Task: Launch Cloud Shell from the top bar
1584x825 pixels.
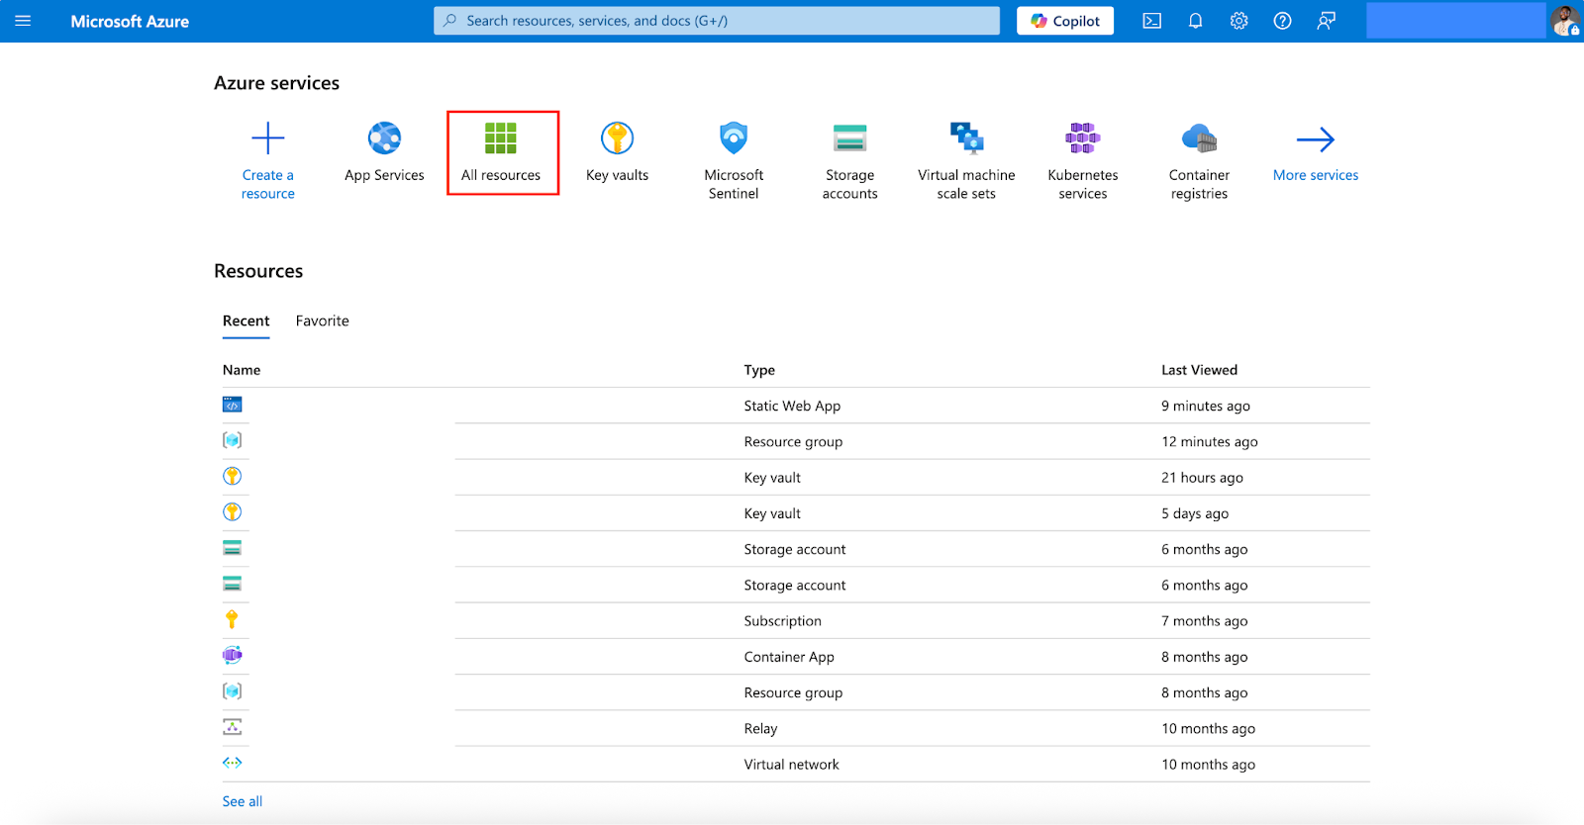Action: click(1152, 21)
